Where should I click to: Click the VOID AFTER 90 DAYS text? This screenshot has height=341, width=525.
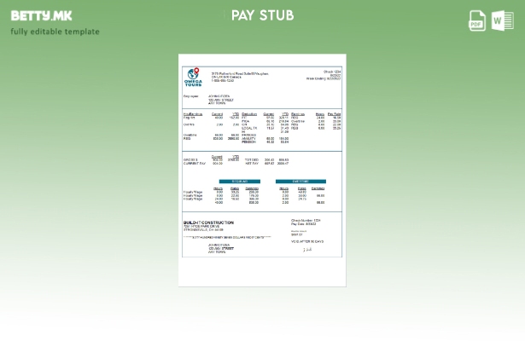[x=307, y=241]
